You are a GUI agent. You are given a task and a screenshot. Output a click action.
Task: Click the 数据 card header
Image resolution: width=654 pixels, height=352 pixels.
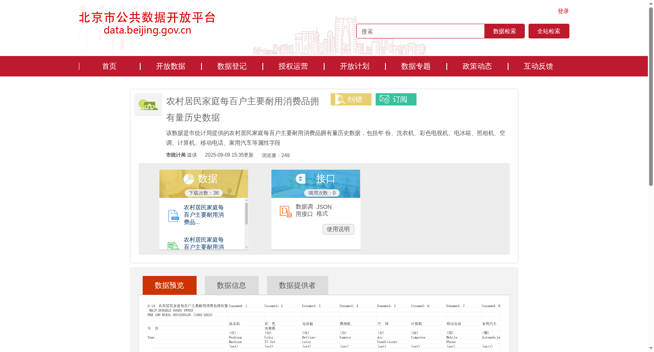coord(204,184)
